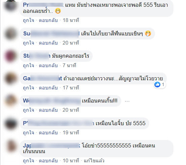Viewport: 186px width, 165px height.
Task: Like the เหมือนคนเกิ๊น!!! comment
Action: tap(28, 110)
